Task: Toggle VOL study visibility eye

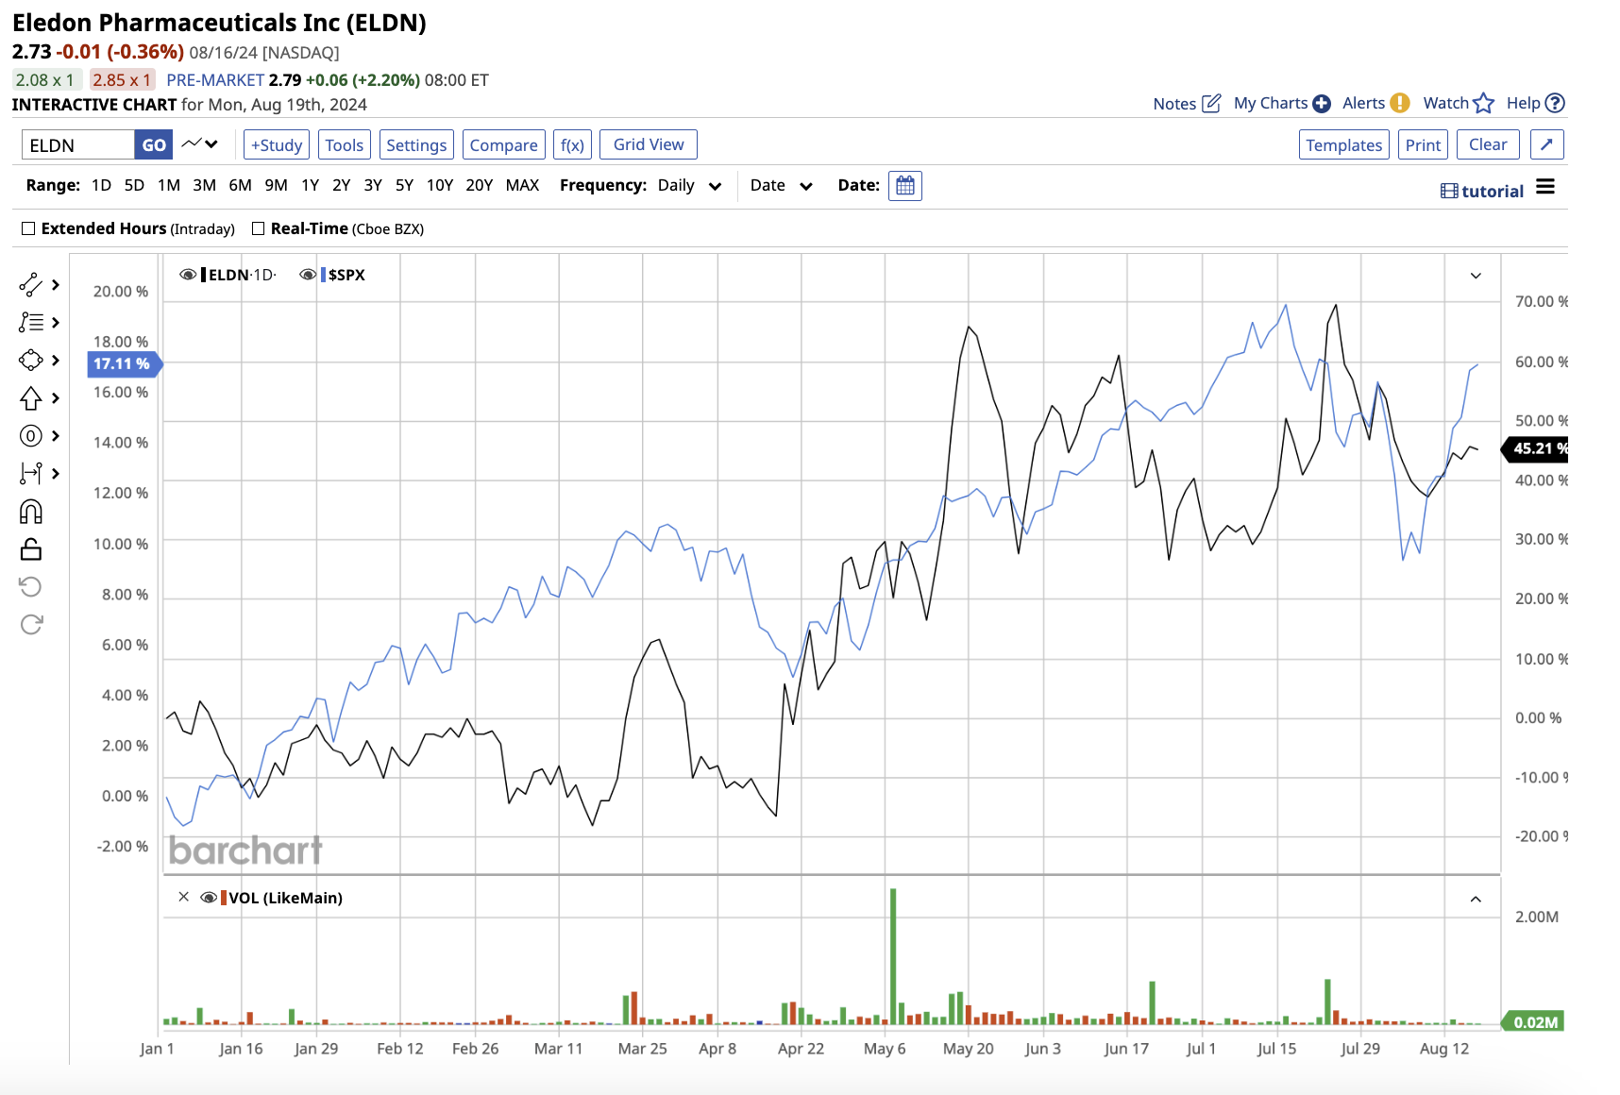Action: (209, 898)
